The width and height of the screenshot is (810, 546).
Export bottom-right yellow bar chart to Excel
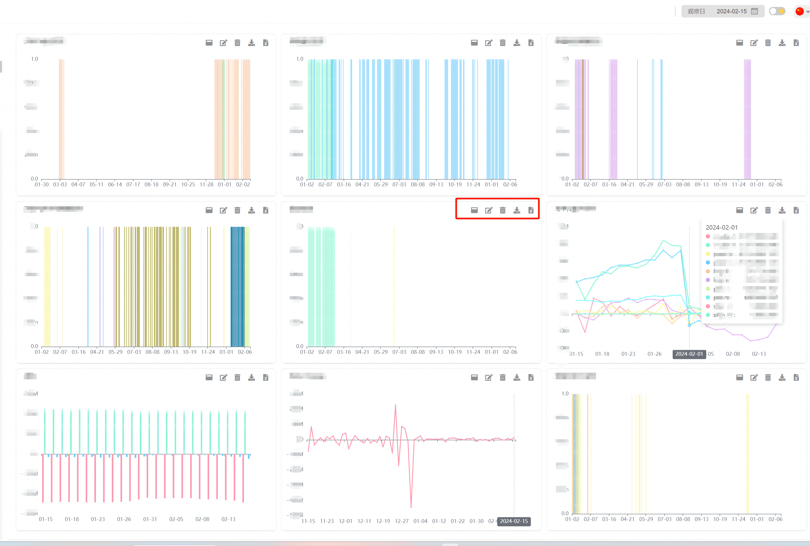[x=796, y=377]
